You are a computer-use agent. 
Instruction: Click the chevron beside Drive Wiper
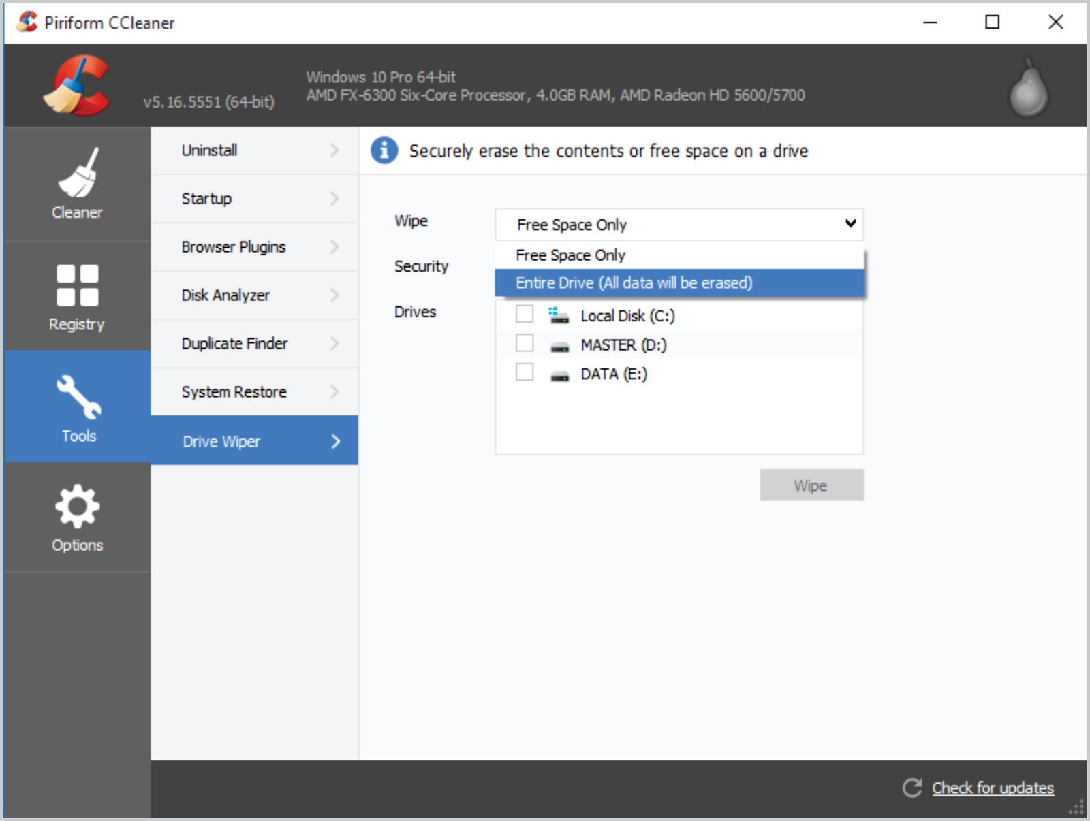pyautogui.click(x=336, y=441)
